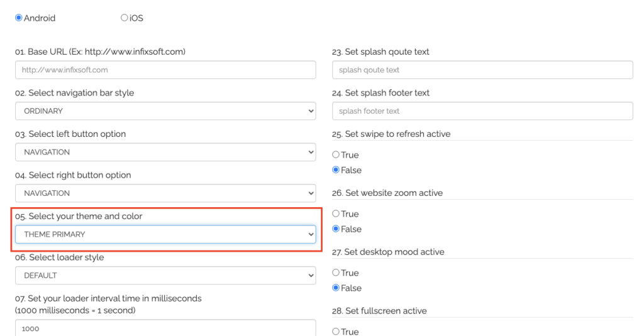Click the chevron arrow of THEME PRIMARY select
644x336 pixels.
(x=311, y=235)
